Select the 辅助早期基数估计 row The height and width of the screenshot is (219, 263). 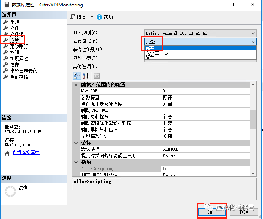pyautogui.click(x=165, y=130)
